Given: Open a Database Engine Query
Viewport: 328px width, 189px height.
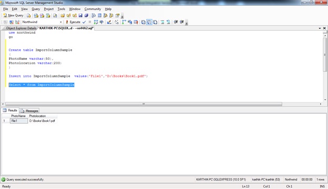Looking at the screenshot, I should tap(29, 15).
